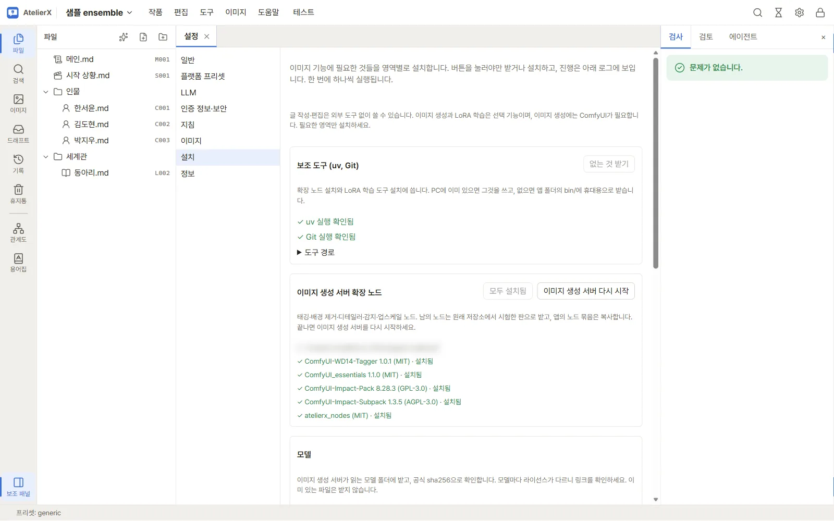Click 이미지 생성 서버 다시 시작 button

(x=586, y=291)
